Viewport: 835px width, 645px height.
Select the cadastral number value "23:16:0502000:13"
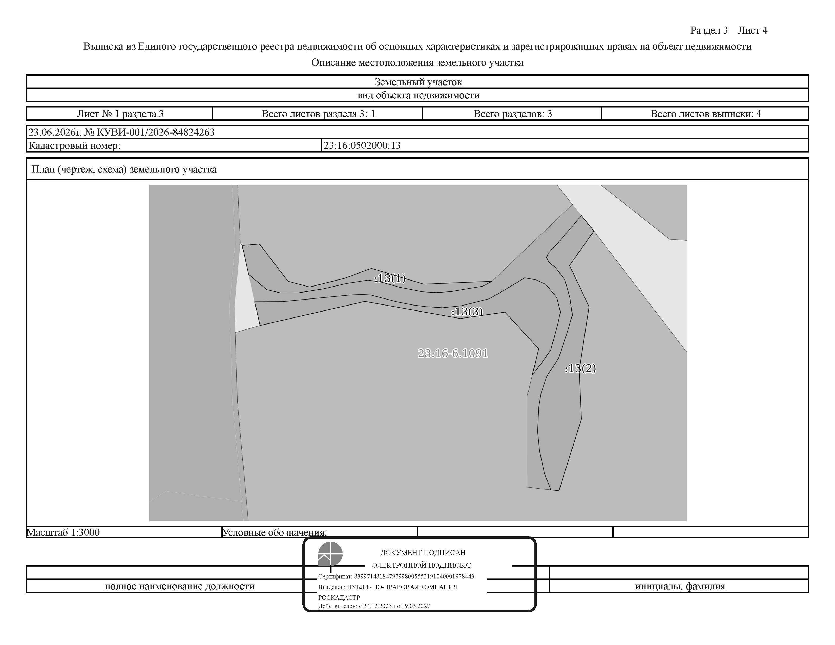click(x=362, y=145)
